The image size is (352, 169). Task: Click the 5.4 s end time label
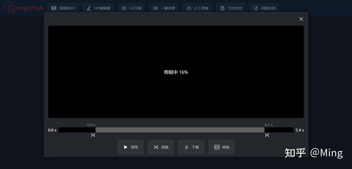pos(300,130)
